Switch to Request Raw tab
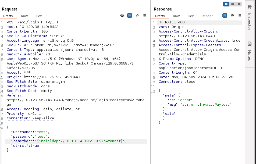Image resolution: width=256 pixels, height=164 pixels. coord(24,16)
